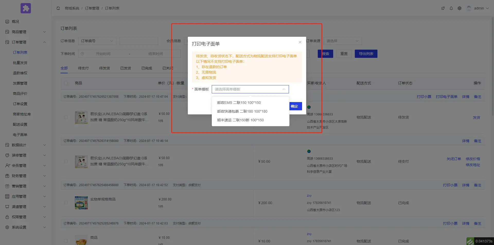The height and width of the screenshot is (245, 494).
Task: Check the first order's row checkbox
Action: [x=66, y=117]
